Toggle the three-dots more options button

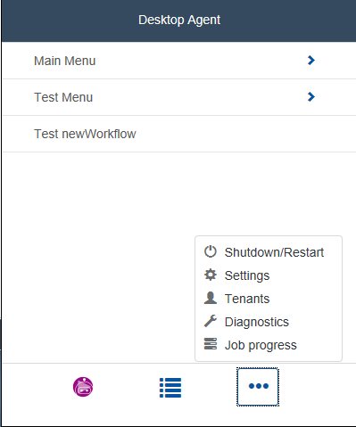pyautogui.click(x=258, y=387)
